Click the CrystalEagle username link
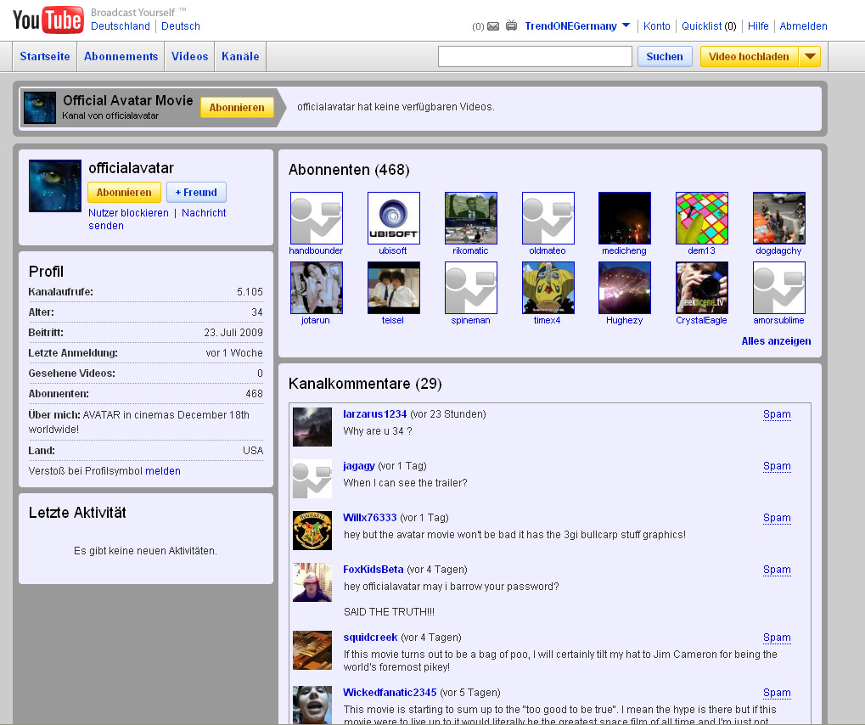Screen dimensions: 865x725 pyautogui.click(x=702, y=320)
